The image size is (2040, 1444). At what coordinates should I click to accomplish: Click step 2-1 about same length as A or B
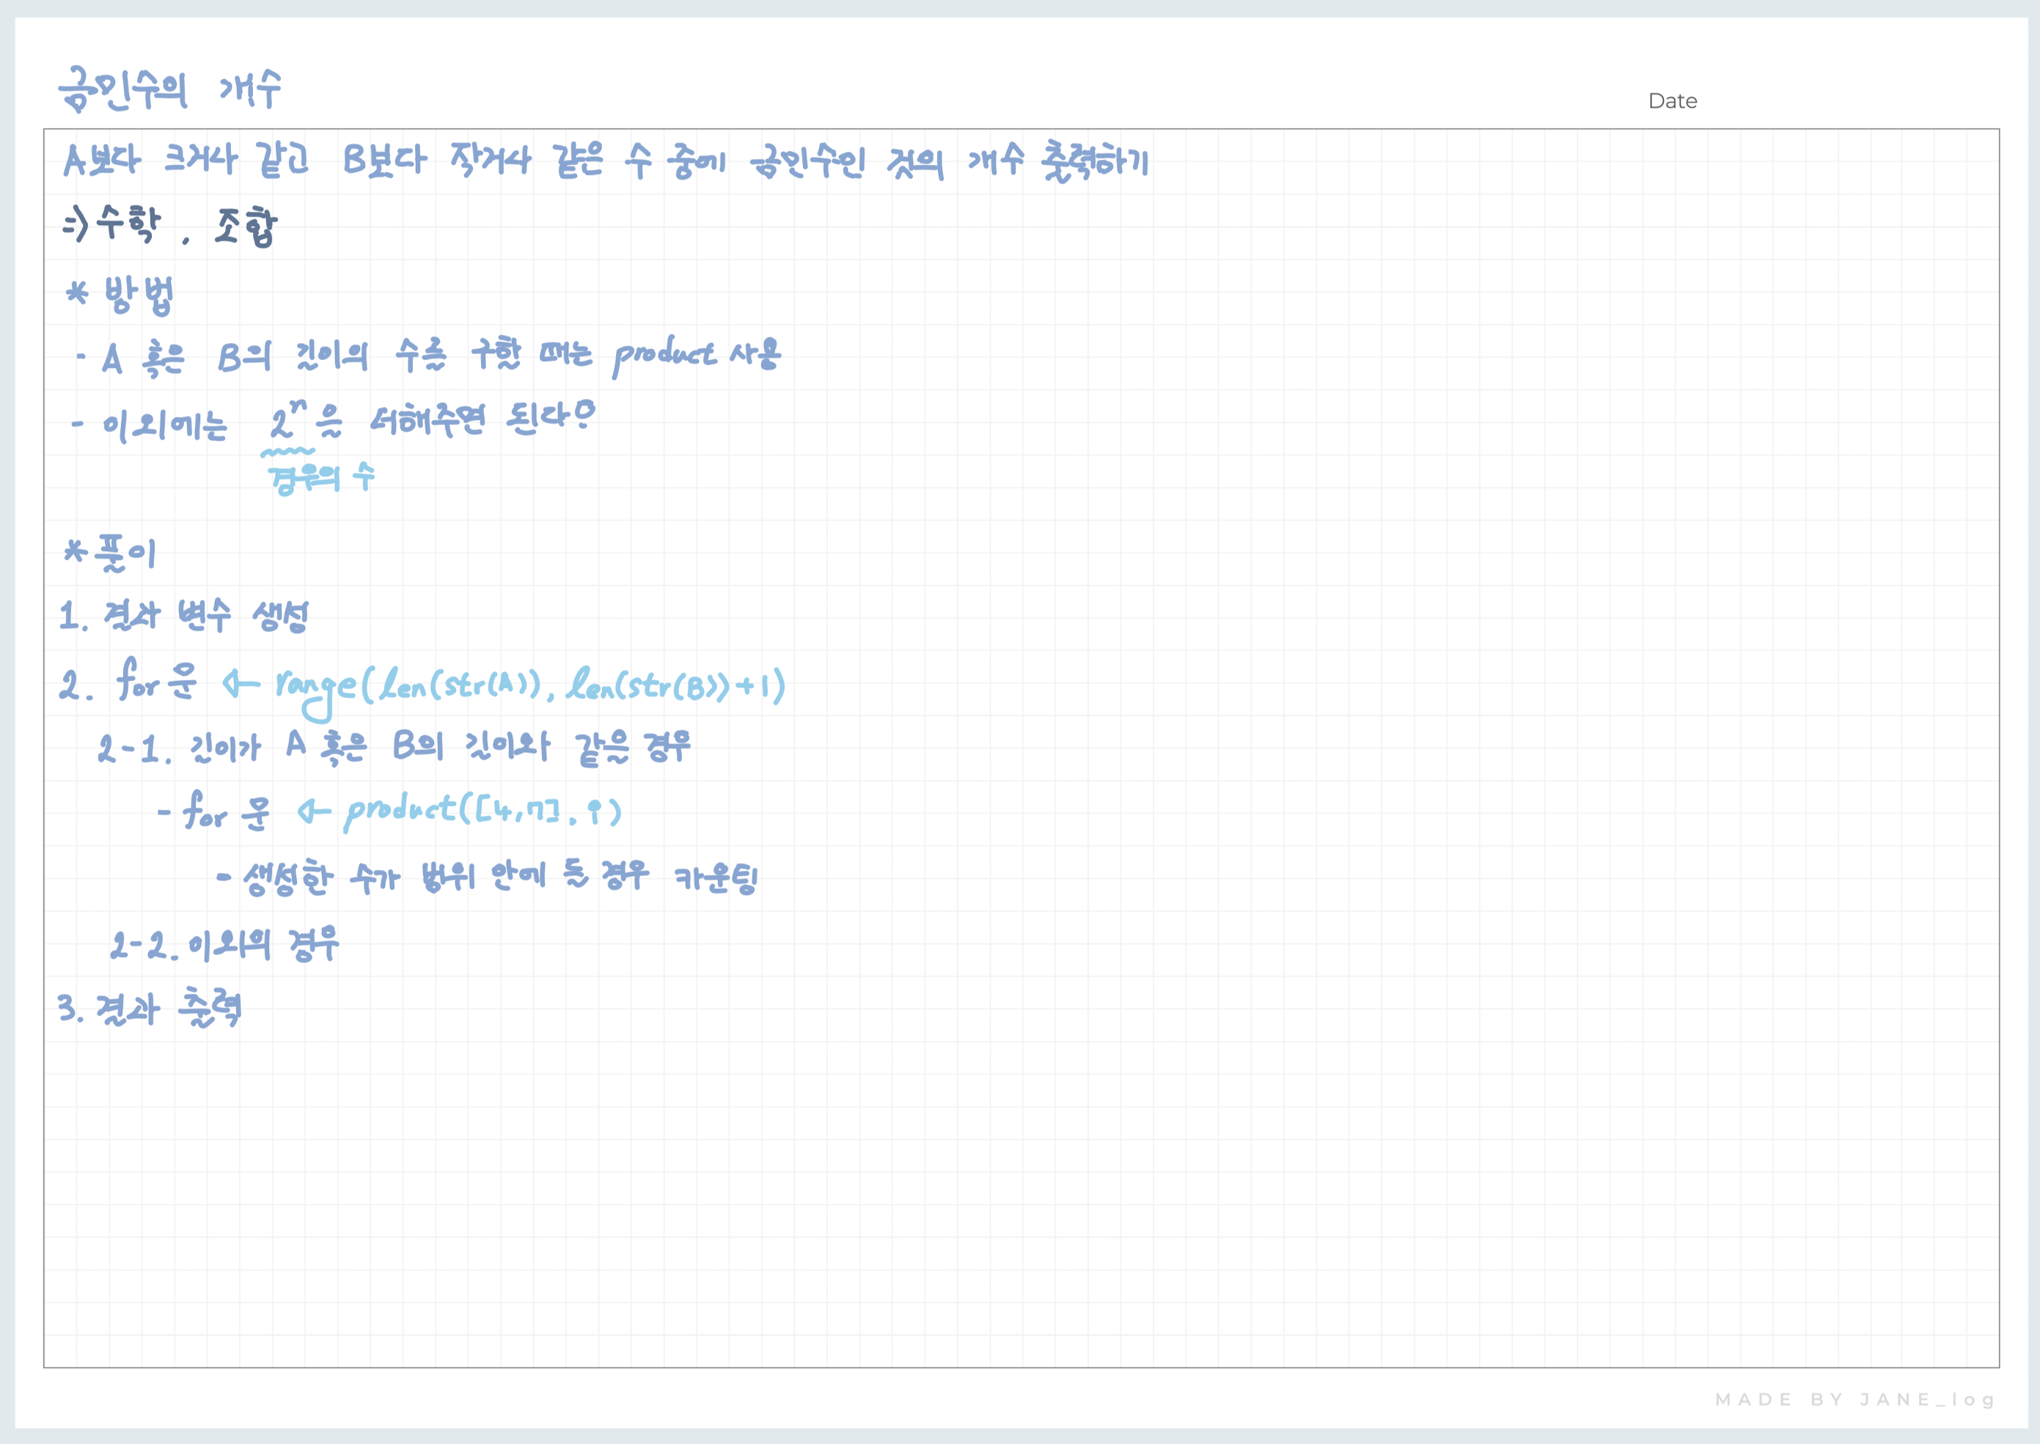pos(394,748)
